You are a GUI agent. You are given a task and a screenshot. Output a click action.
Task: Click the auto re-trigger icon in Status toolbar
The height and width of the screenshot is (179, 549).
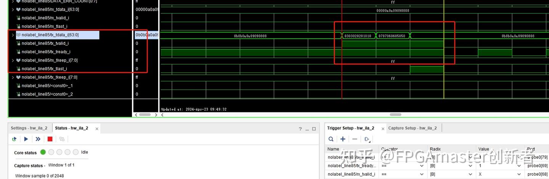14,139
